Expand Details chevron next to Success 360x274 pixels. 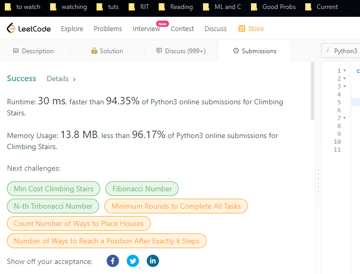[74, 80]
